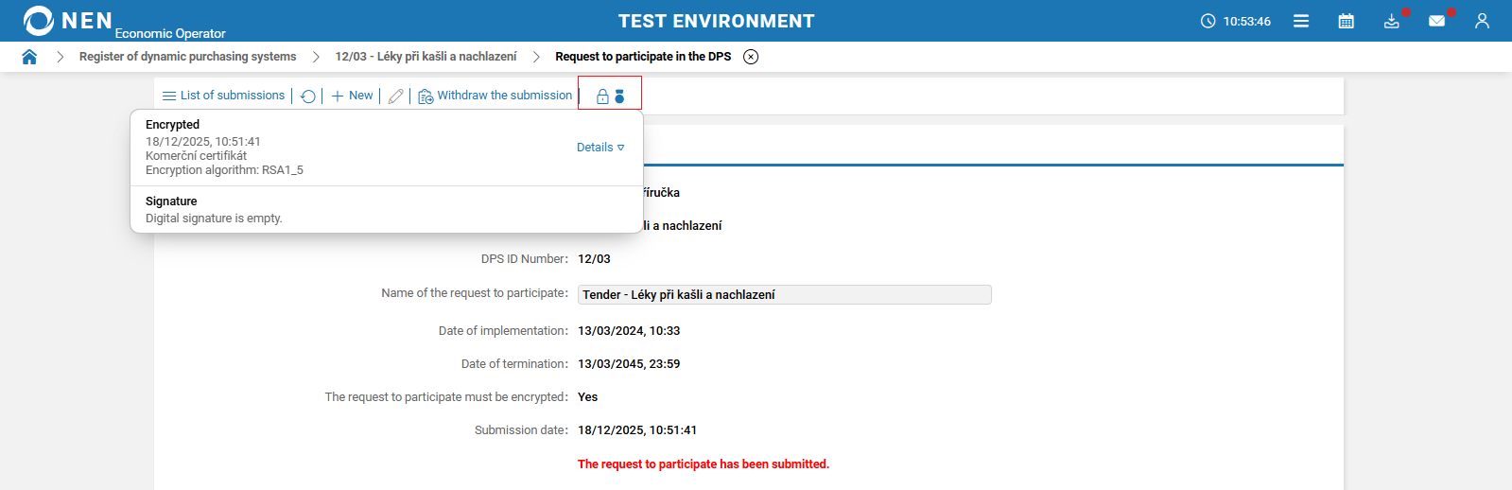This screenshot has width=1512, height=490.
Task: Open the messages envelope icon
Action: [x=1436, y=21]
